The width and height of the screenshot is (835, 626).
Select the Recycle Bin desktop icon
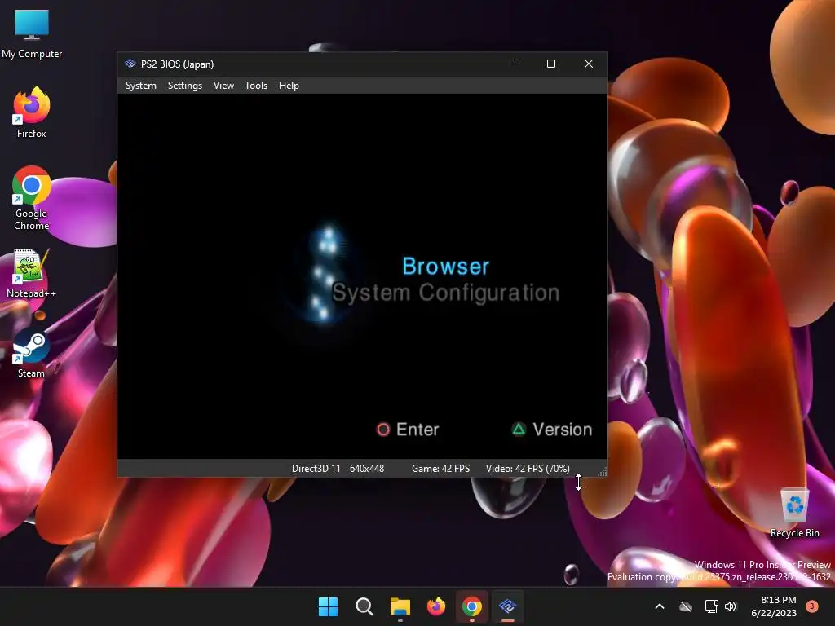(794, 513)
